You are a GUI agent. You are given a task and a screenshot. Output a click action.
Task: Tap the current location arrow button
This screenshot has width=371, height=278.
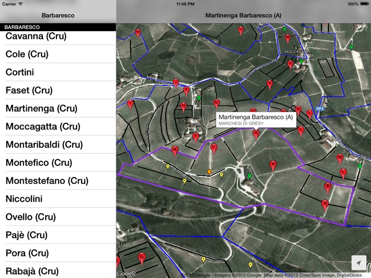click(x=359, y=263)
